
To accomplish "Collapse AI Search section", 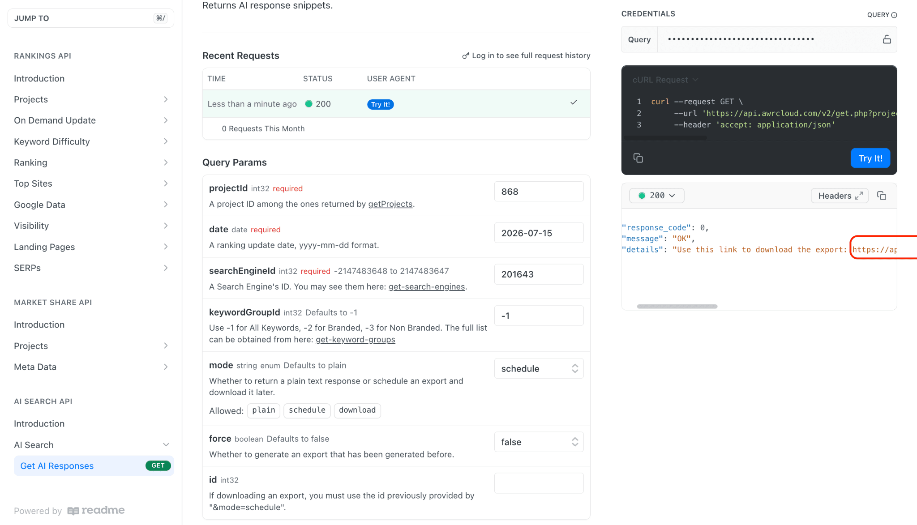I will 166,445.
